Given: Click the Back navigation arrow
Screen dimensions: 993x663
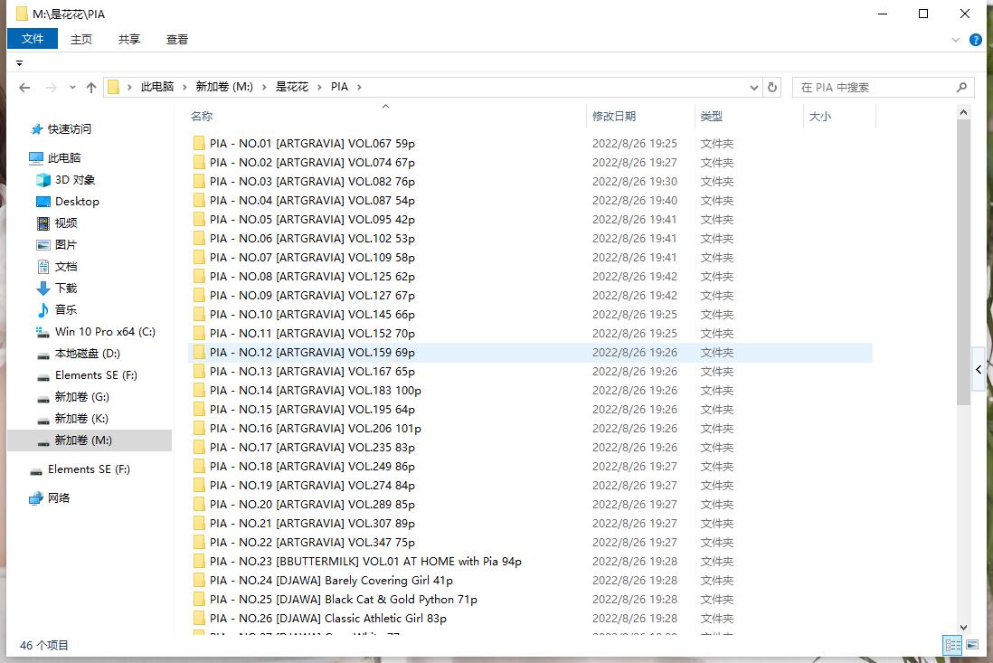Looking at the screenshot, I should click(24, 88).
